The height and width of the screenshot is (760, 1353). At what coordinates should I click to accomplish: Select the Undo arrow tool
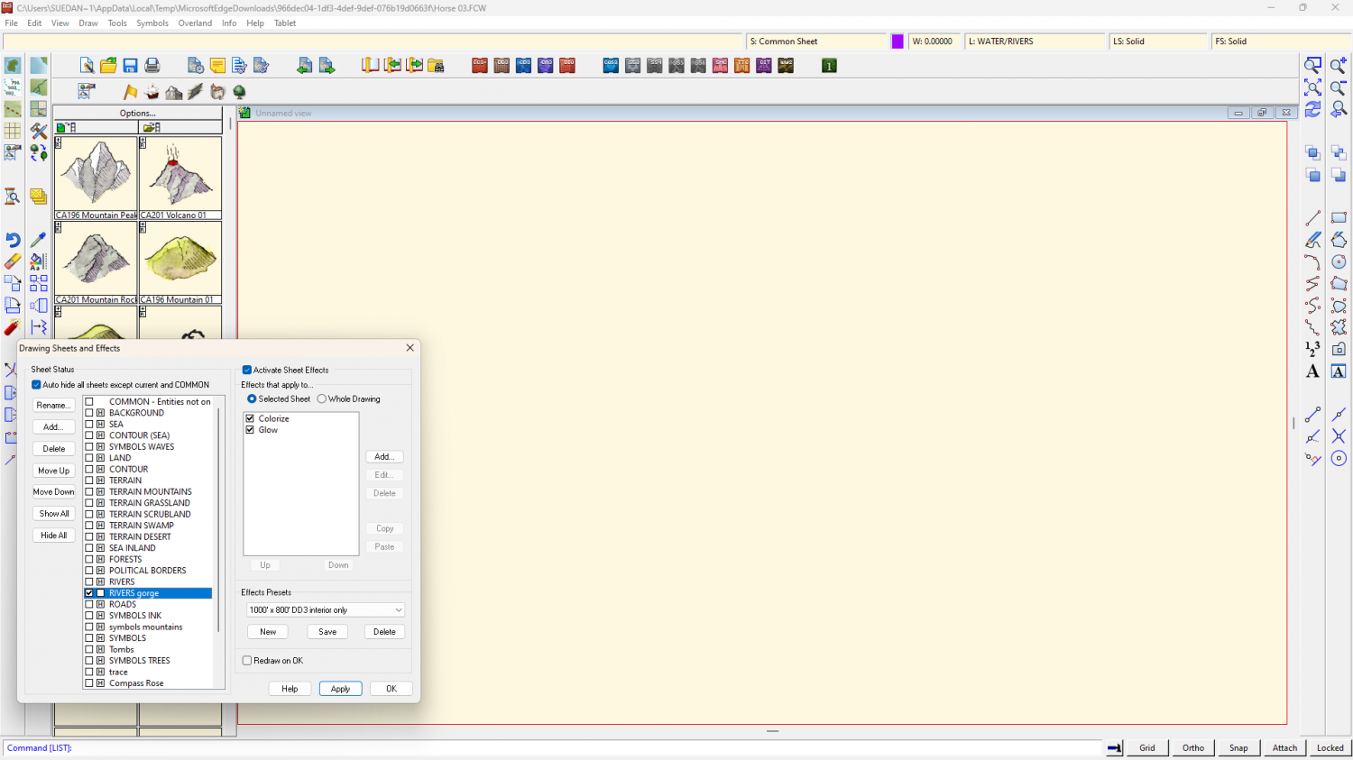(13, 240)
